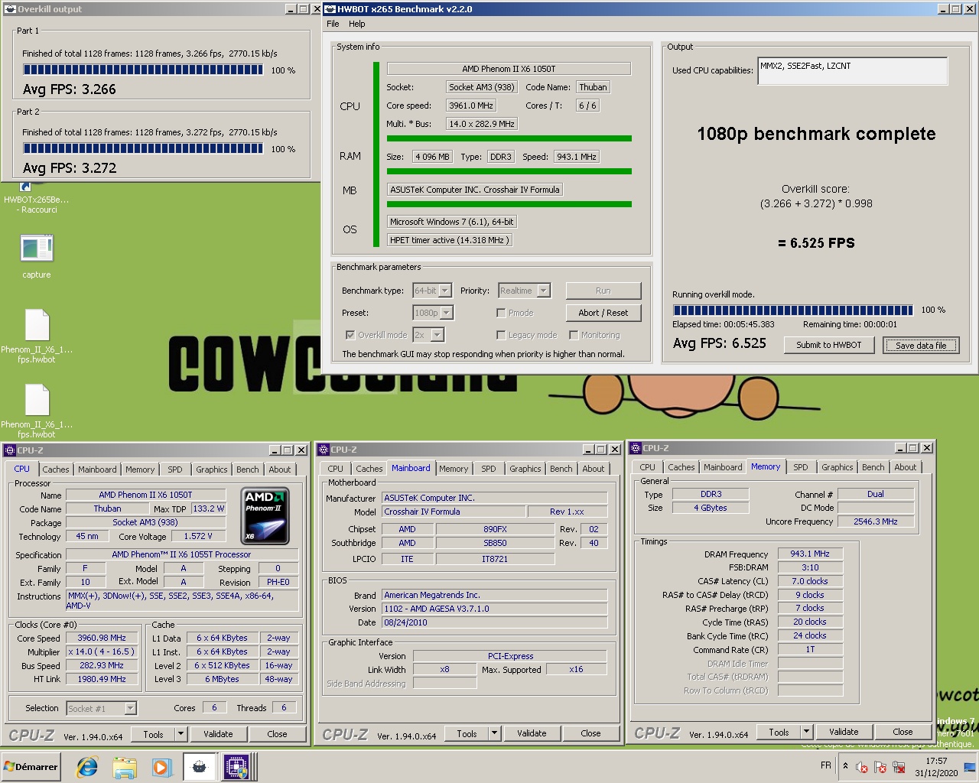Click the Part 1 progress bar
The image size is (979, 783).
coord(143,70)
